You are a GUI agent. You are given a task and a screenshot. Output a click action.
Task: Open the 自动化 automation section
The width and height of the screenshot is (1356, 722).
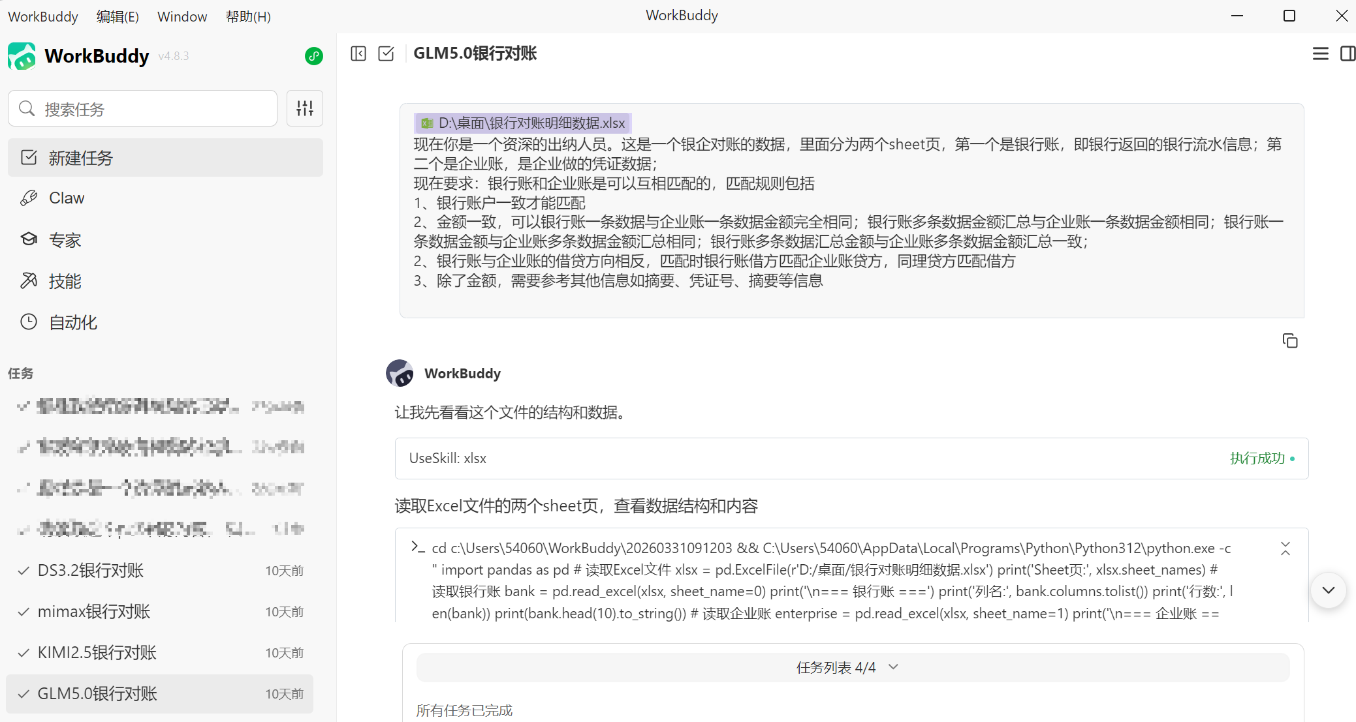tap(72, 322)
